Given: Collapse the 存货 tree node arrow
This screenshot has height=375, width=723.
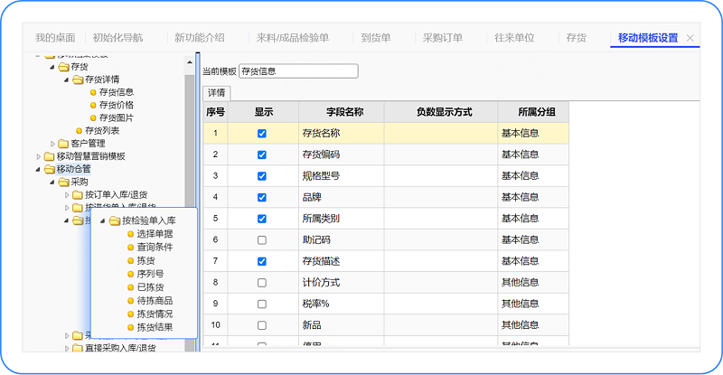Looking at the screenshot, I should click(52, 68).
